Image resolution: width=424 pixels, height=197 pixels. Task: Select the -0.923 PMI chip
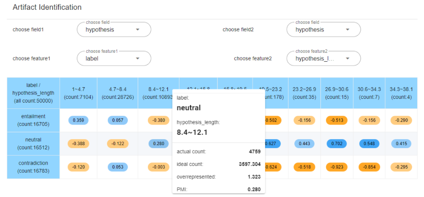tap(337, 167)
